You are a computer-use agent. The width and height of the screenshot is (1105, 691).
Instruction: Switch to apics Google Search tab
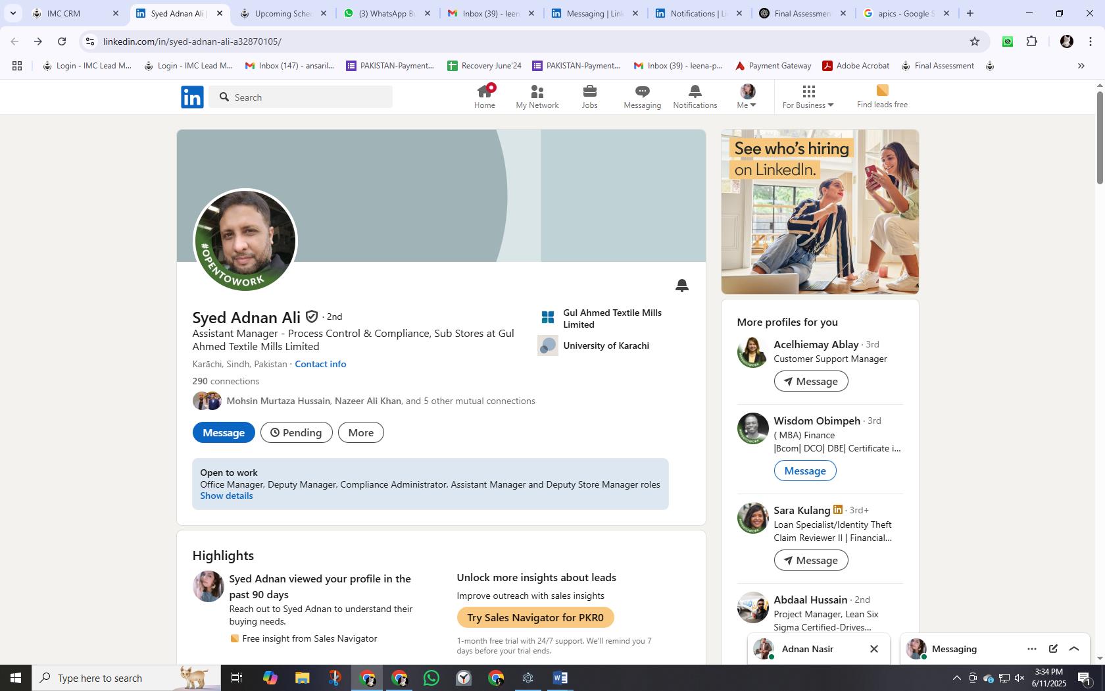[906, 13]
